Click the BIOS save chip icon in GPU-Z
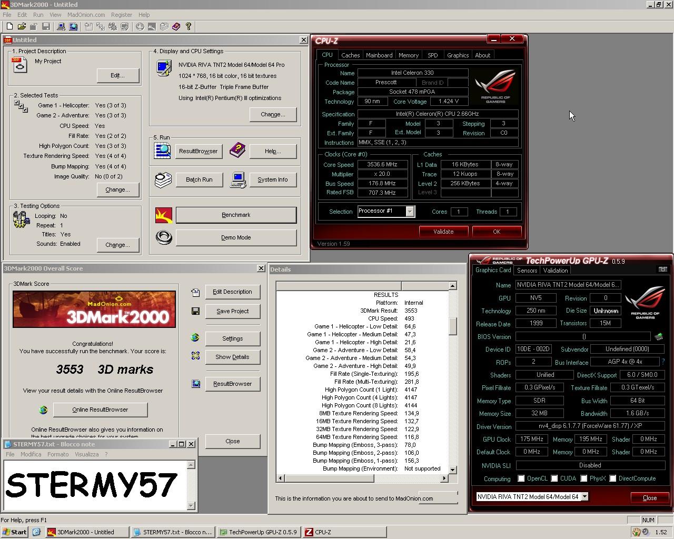 pyautogui.click(x=658, y=336)
